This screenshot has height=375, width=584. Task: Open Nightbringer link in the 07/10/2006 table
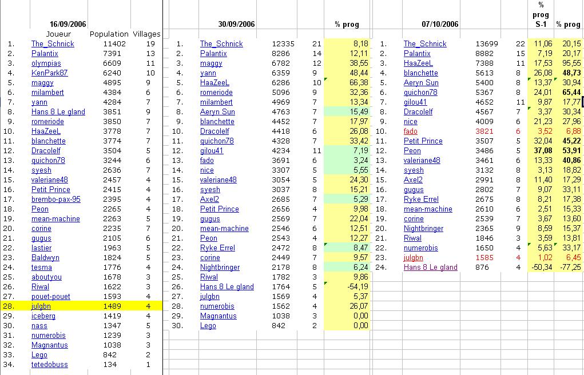pyautogui.click(x=423, y=228)
